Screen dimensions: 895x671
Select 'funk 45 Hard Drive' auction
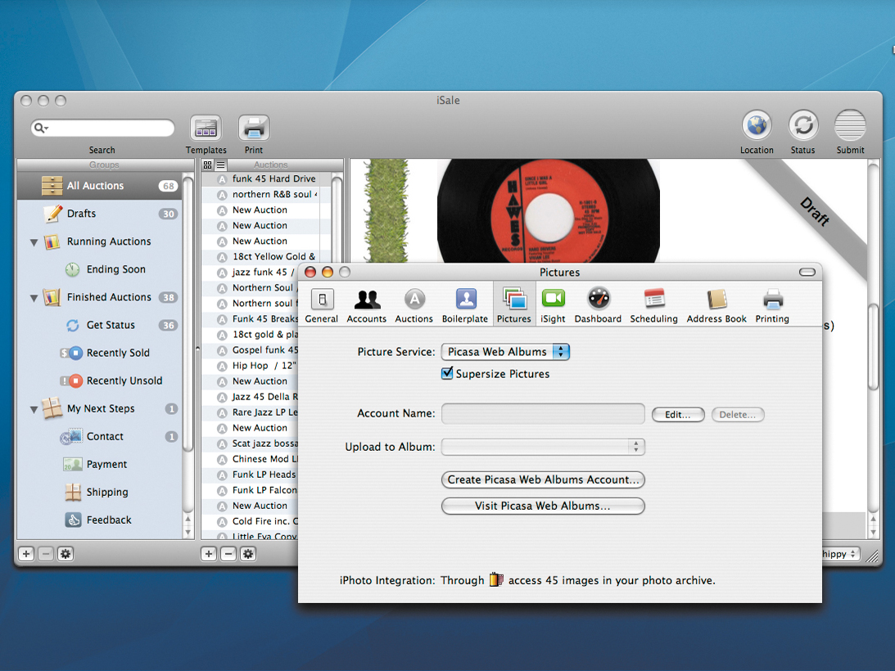pyautogui.click(x=266, y=178)
